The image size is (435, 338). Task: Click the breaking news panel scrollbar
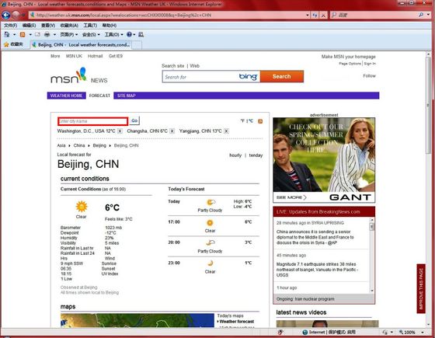[372, 256]
